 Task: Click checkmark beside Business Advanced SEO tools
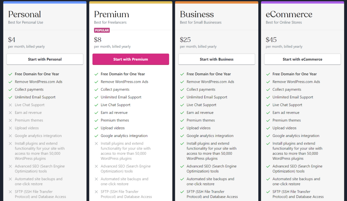click(x=182, y=166)
